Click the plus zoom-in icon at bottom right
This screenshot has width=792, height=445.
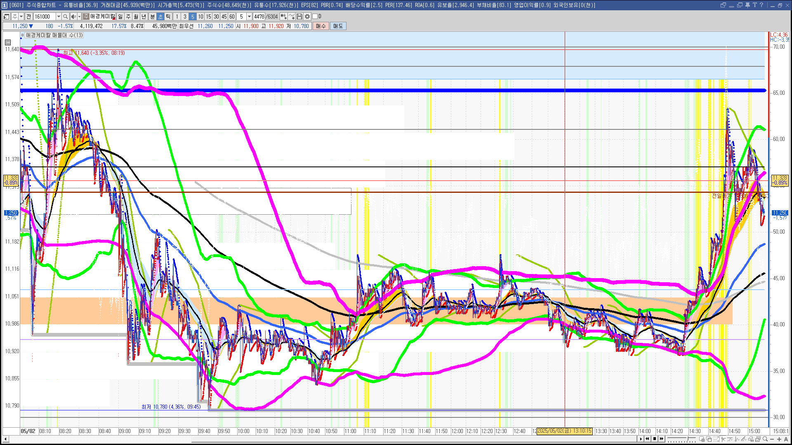pyautogui.click(x=779, y=439)
